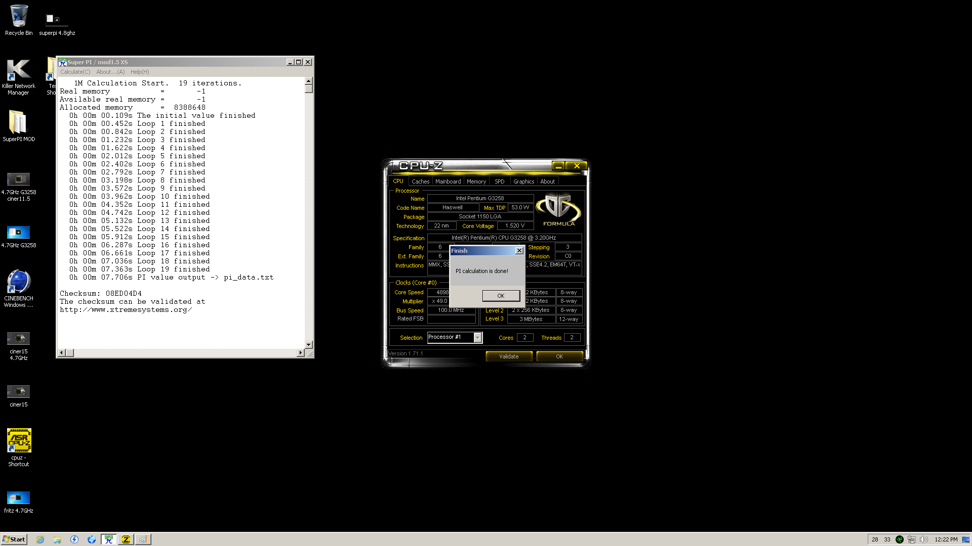Click the tray temperature reading 28
972x546 pixels.
(x=875, y=539)
